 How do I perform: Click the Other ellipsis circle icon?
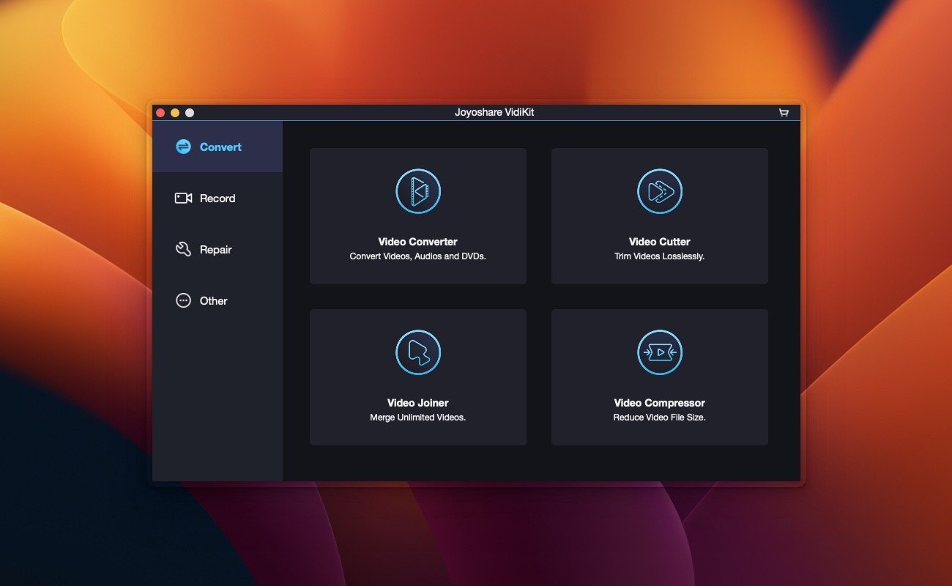pos(183,300)
